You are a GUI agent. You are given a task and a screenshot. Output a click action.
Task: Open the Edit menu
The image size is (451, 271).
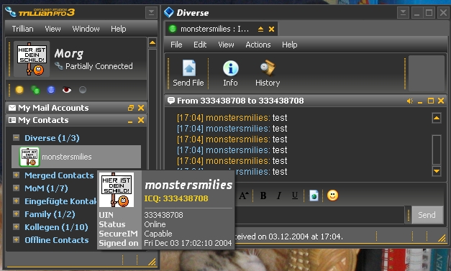(x=200, y=45)
